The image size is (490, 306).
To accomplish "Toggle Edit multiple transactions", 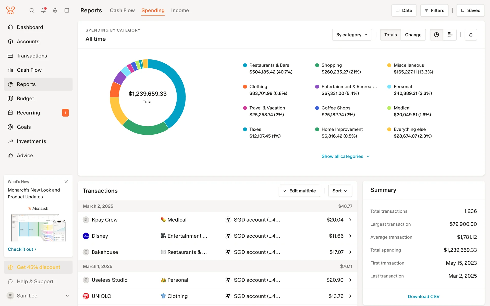I will (299, 191).
